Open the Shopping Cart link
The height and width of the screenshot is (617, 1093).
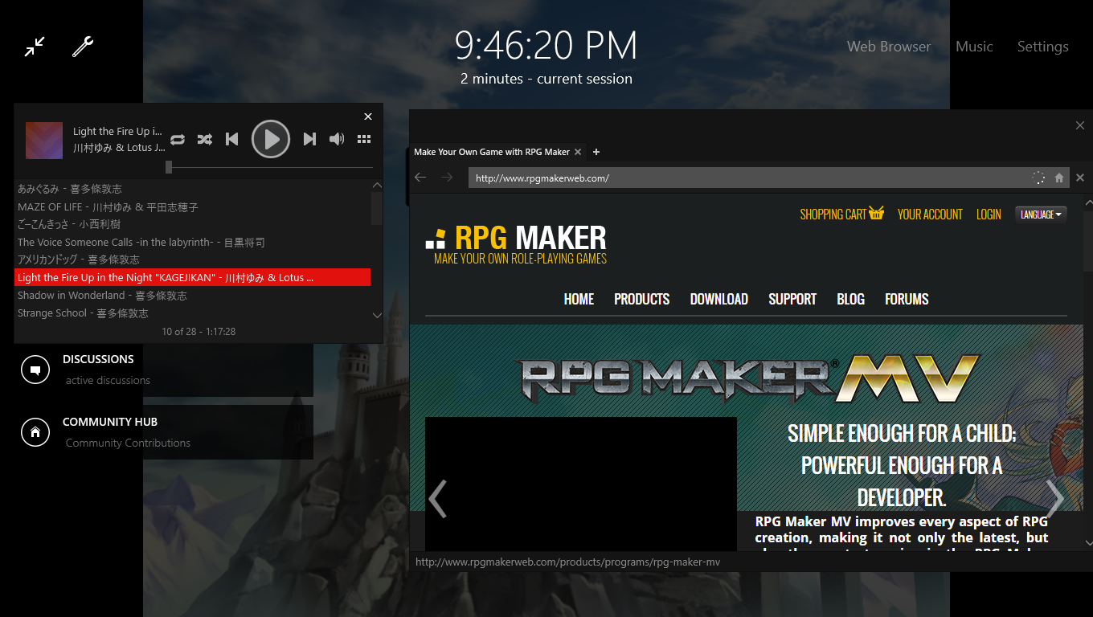pyautogui.click(x=841, y=214)
